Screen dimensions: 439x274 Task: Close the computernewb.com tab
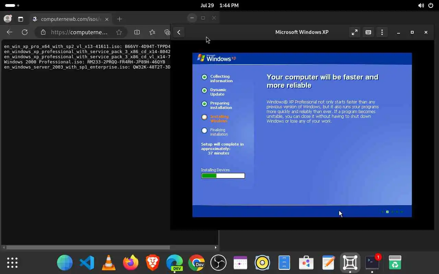107,19
